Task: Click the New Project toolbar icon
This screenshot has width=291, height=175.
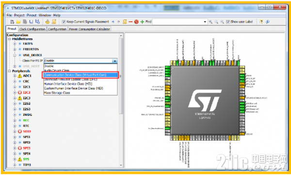Action: coord(12,22)
